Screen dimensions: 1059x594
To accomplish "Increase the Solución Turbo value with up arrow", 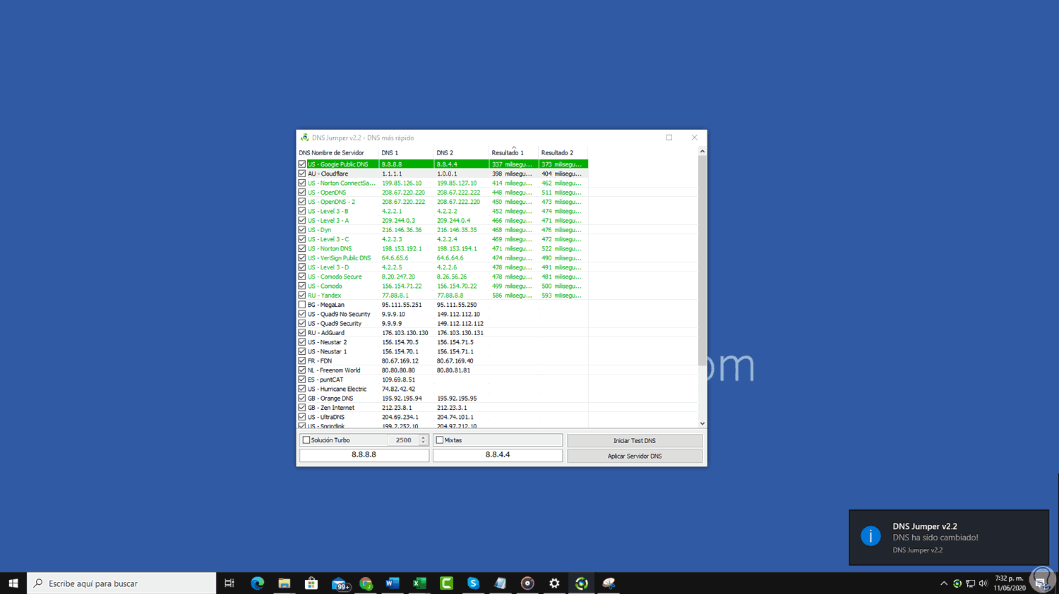I will tap(424, 437).
